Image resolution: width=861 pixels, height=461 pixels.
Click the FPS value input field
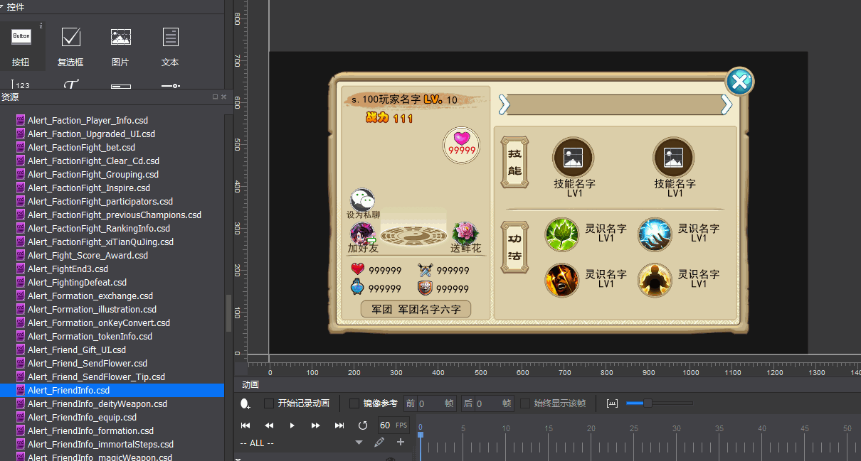(384, 425)
